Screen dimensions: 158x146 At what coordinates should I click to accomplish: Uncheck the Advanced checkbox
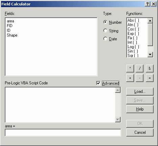(x=98, y=83)
